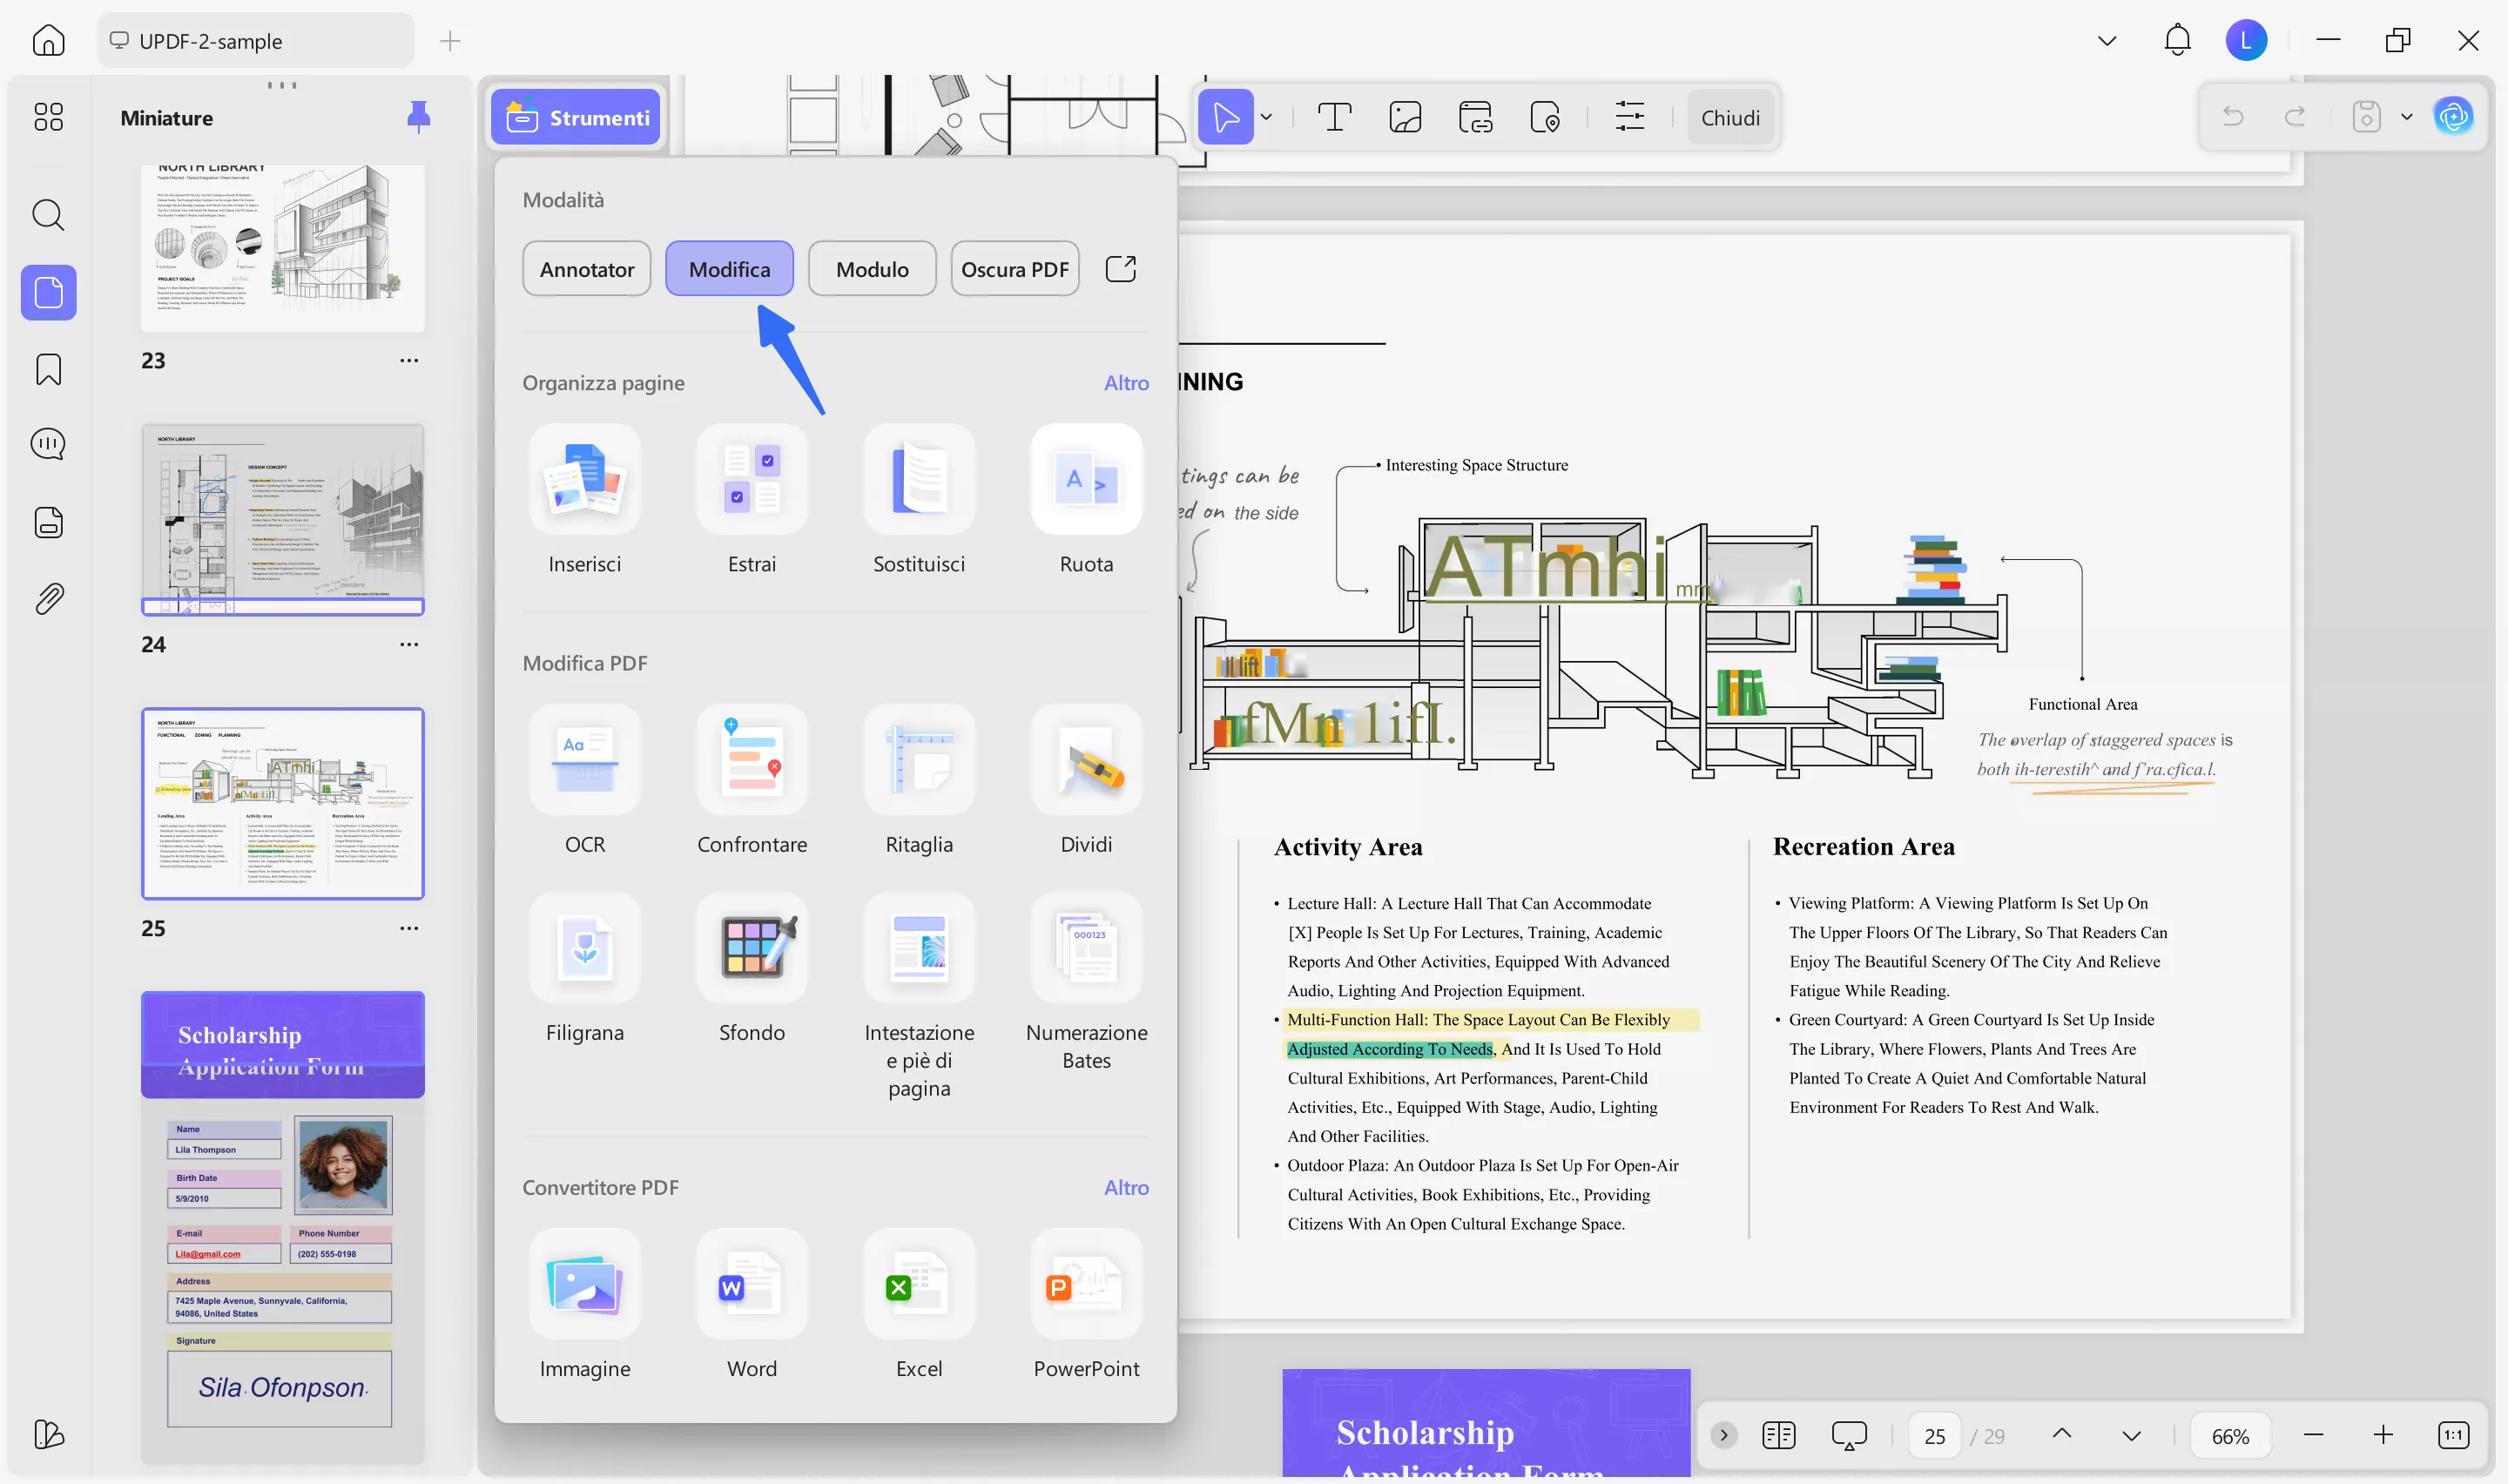
Task: Open the OCR tool
Action: coord(585,780)
